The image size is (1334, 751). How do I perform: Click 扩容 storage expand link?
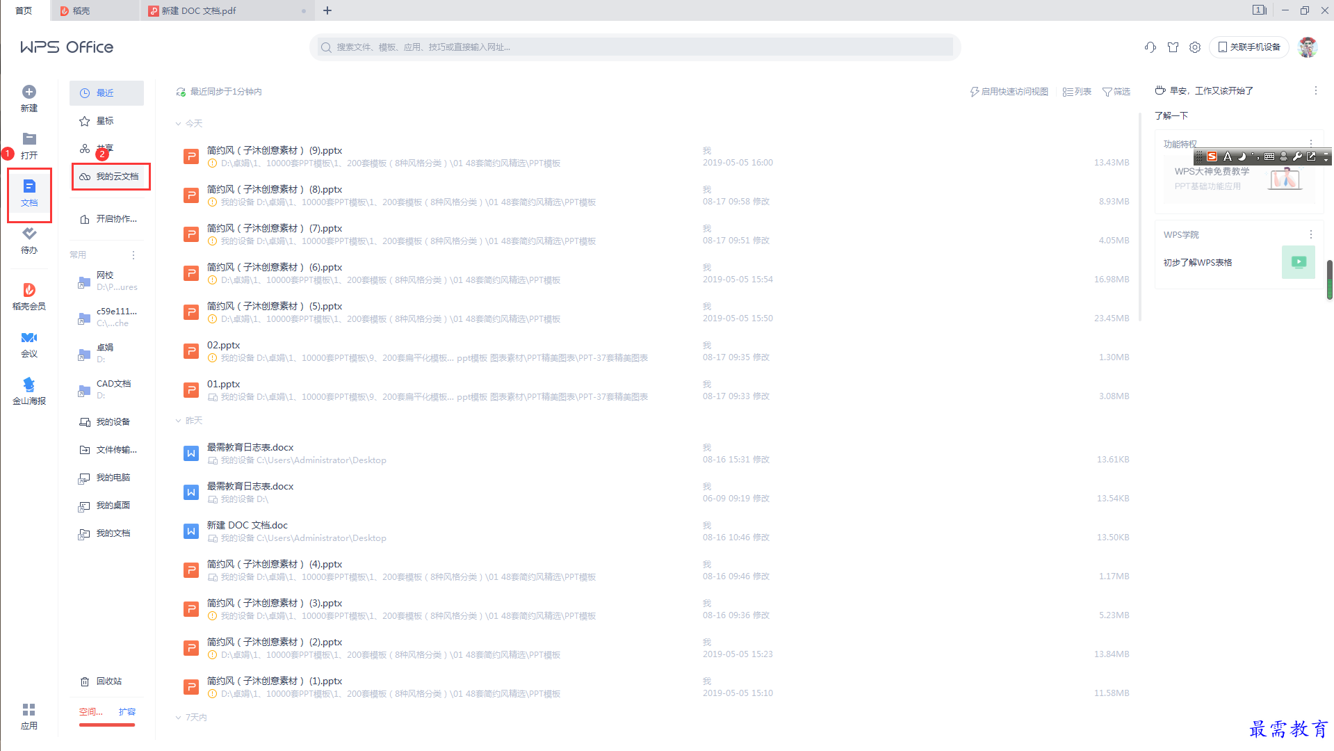(x=127, y=712)
